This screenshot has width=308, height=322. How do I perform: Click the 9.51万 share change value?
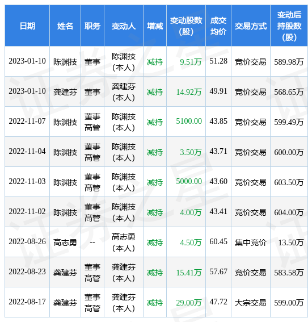[x=191, y=61]
